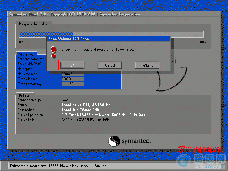Viewport: 228px width, 171px height.
Task: Choose the FileName? button
Action: tap(147, 65)
